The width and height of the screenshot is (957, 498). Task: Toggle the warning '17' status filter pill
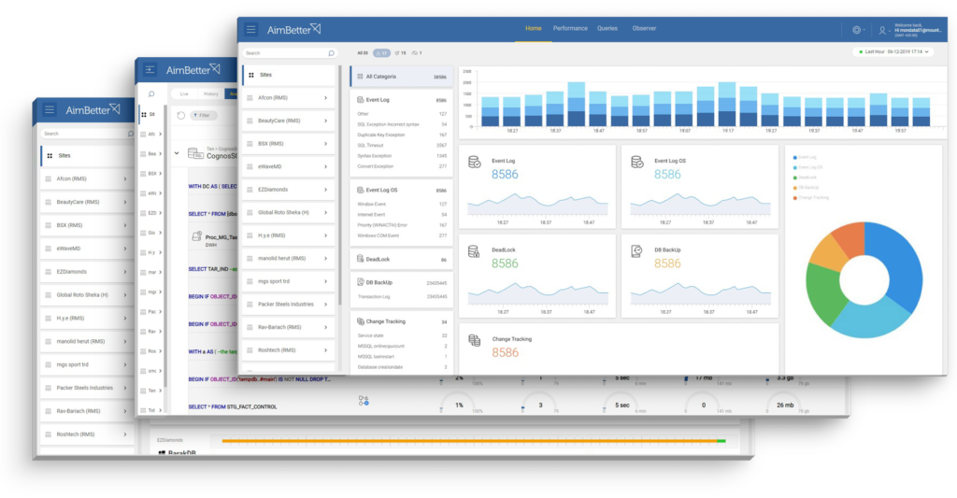(381, 53)
